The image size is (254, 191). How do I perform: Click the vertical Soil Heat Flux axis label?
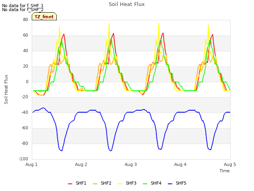6,89
